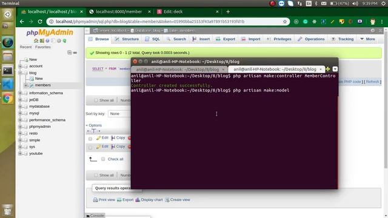Click the green reload navigation panel icon
Viewport: 388px width, 218px height.
65,41
